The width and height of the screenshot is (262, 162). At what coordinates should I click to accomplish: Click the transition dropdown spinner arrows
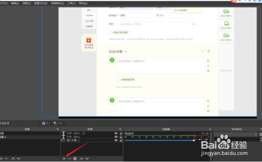coord(256,134)
